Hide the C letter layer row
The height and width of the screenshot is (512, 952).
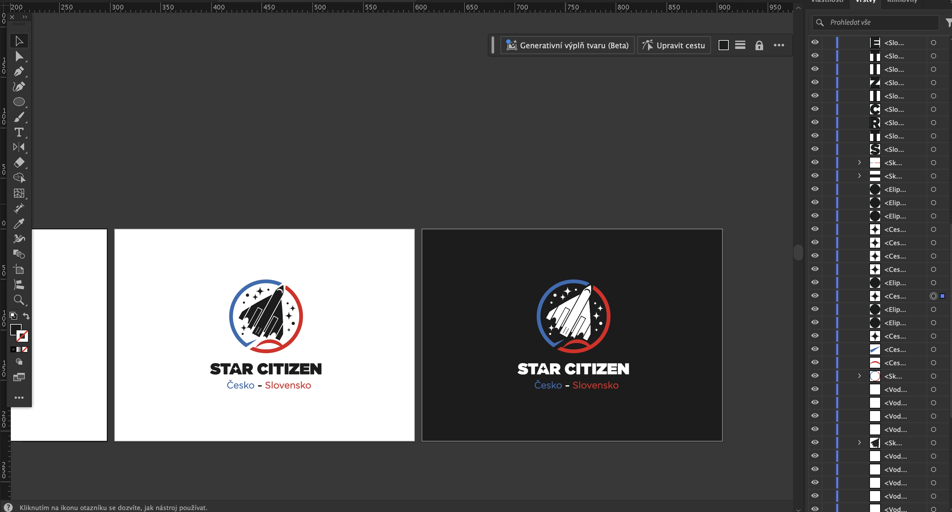815,109
